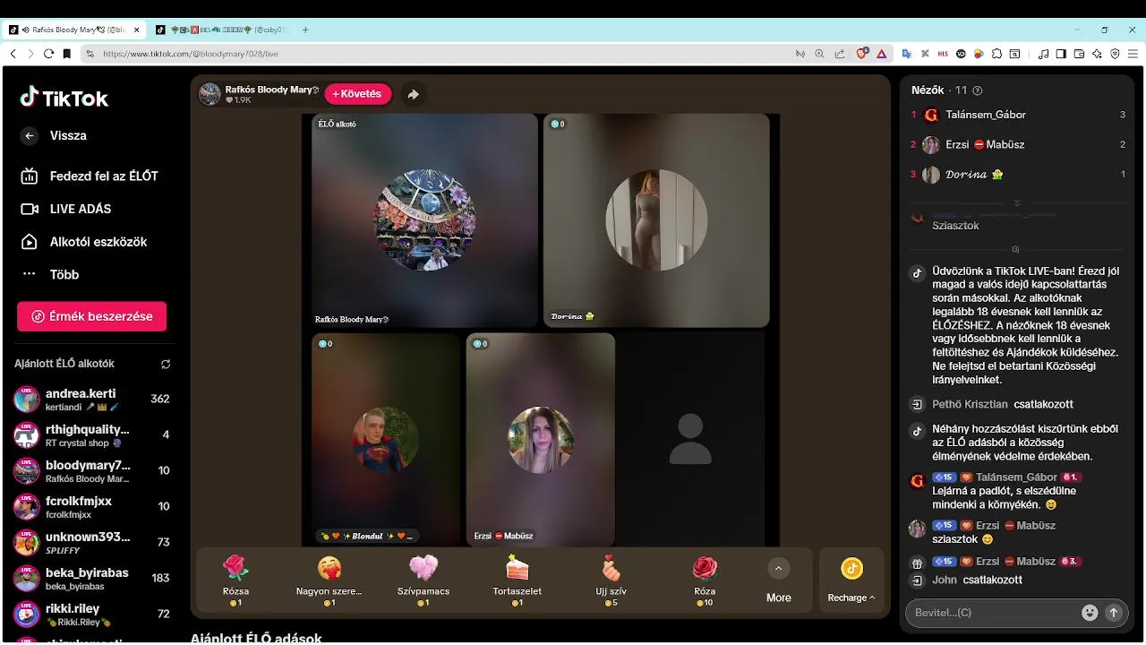Open the translate extension icon
1146x645 pixels.
pos(906,54)
